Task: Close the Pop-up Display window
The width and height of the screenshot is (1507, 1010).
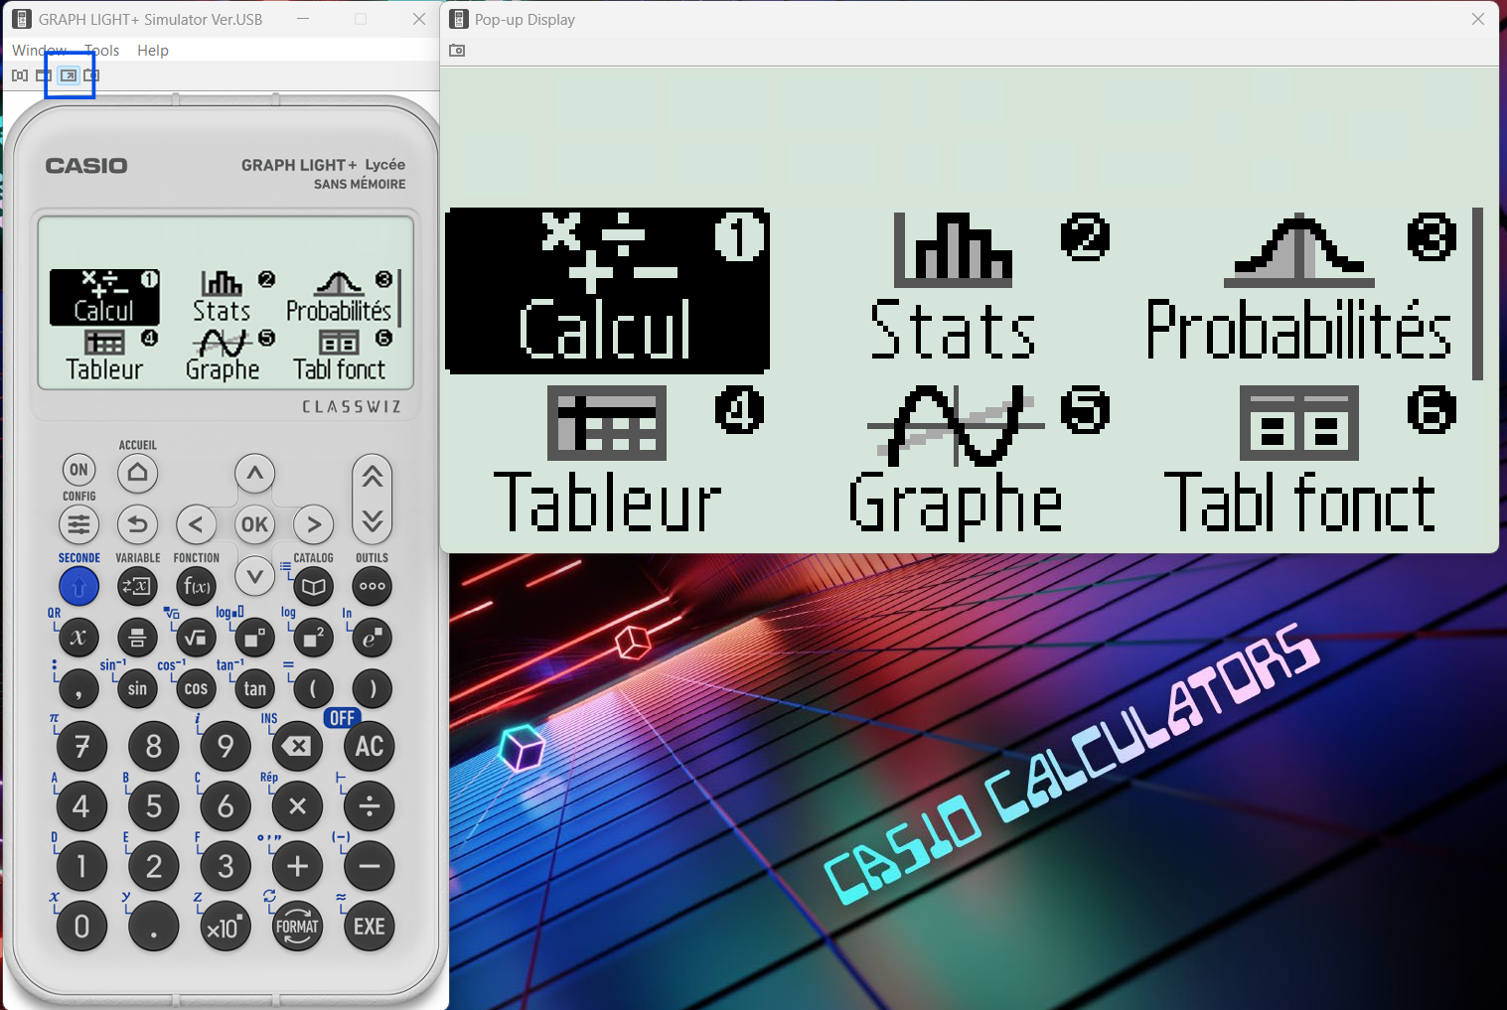Action: (x=1478, y=19)
